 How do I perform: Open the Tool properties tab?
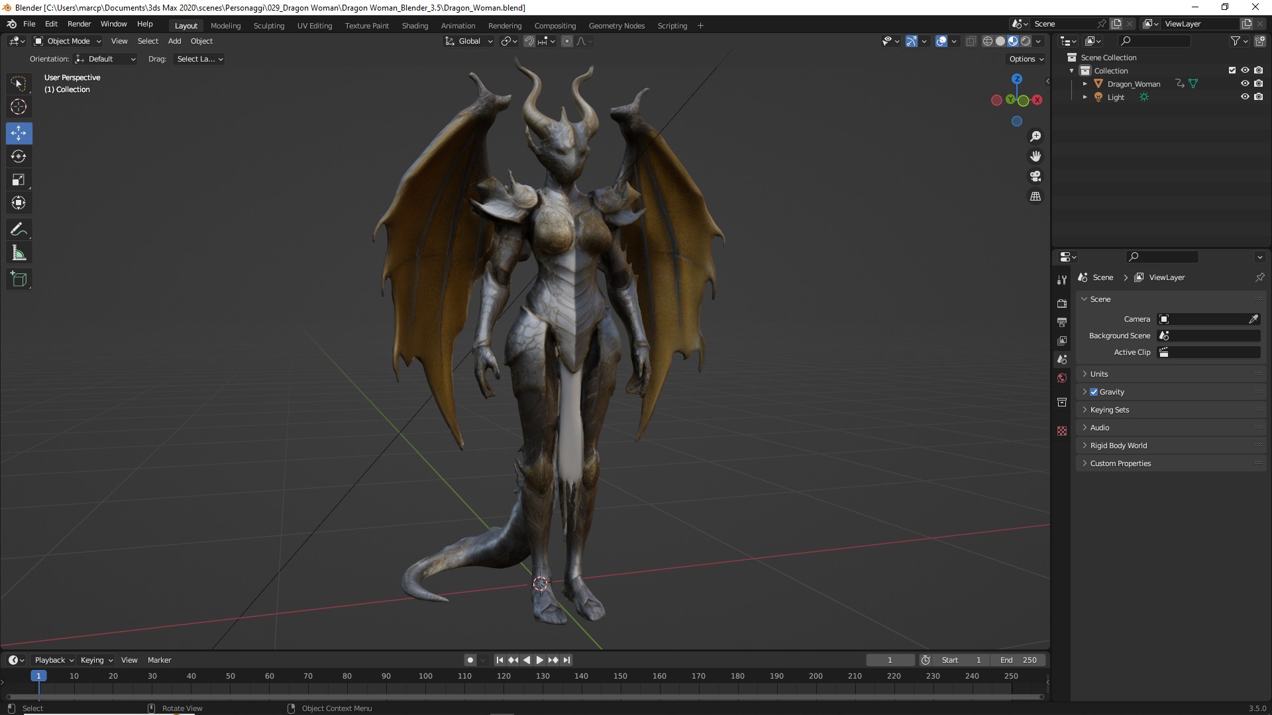coord(1062,279)
